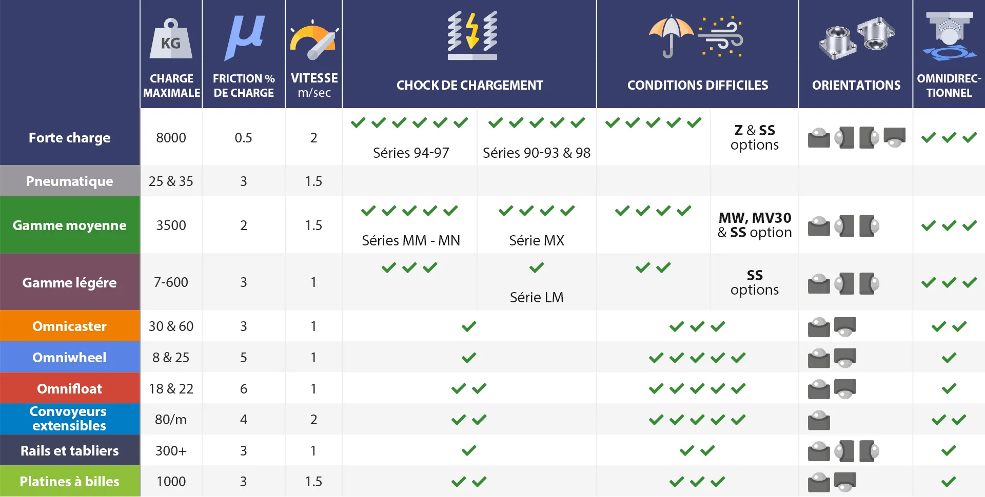
Task: Click the omnidirectional ball unit icon
Action: point(949,36)
